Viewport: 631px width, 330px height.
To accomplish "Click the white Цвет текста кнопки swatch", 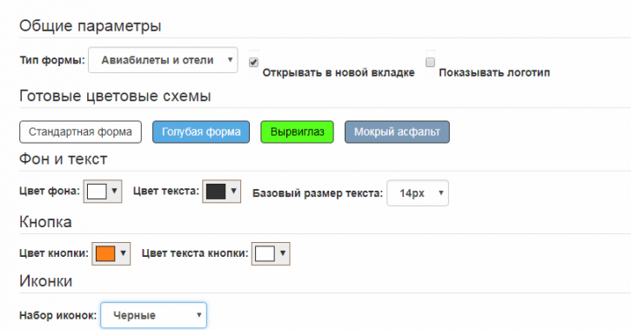I will coord(265,253).
